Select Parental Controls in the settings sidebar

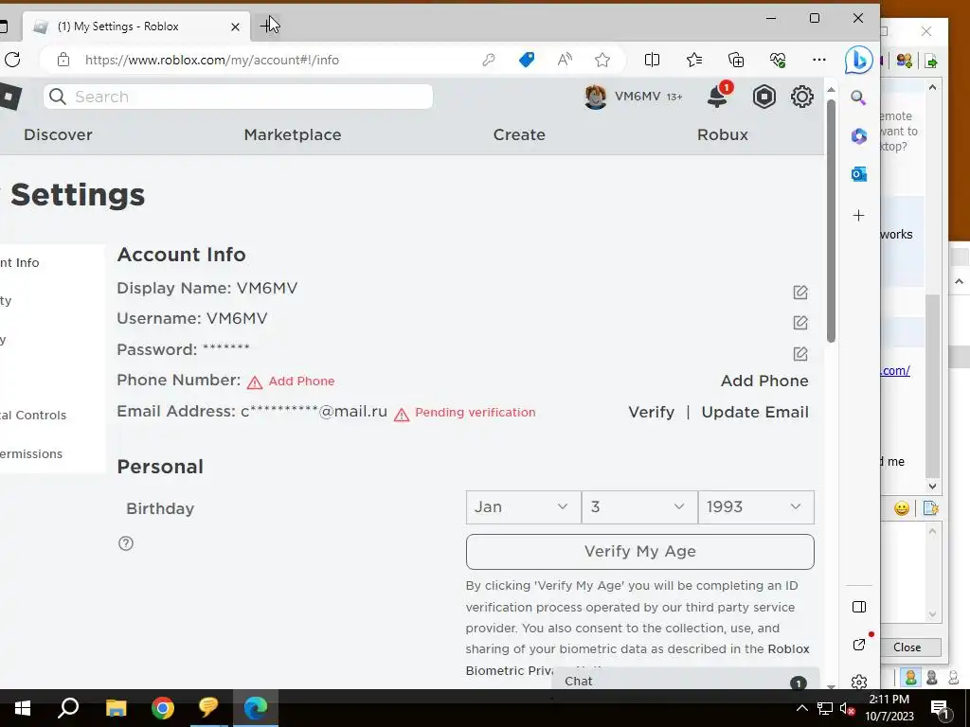click(33, 415)
